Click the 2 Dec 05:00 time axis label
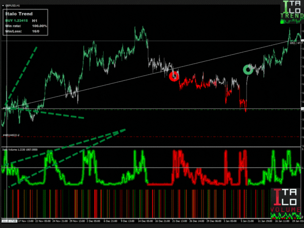 click(94, 221)
